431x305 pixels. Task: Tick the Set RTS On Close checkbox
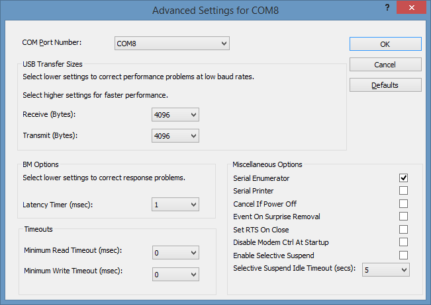pyautogui.click(x=403, y=229)
